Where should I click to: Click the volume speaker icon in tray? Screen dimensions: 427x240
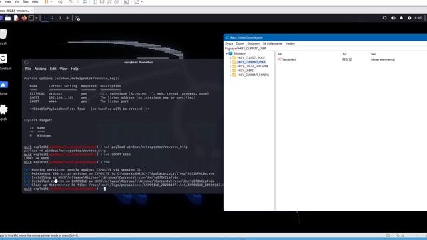[393, 18]
